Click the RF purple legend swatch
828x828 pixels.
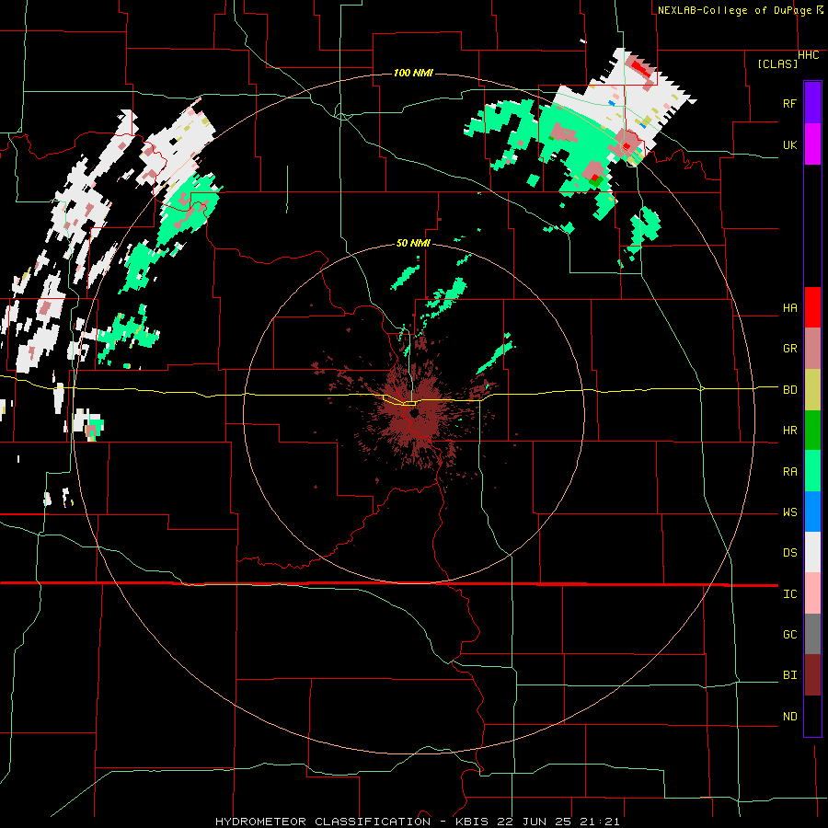[x=812, y=103]
